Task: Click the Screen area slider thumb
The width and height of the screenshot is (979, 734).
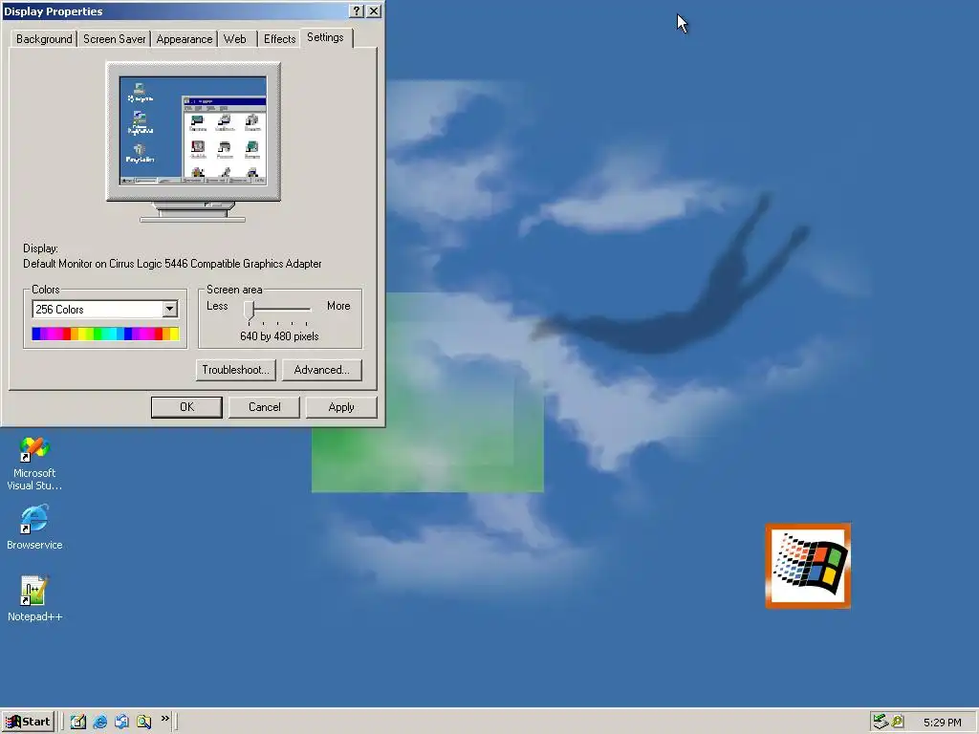Action: (x=250, y=311)
